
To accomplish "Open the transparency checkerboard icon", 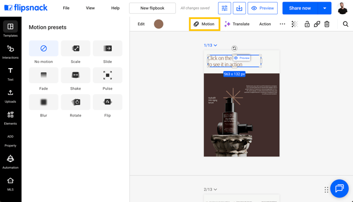I will (295, 24).
